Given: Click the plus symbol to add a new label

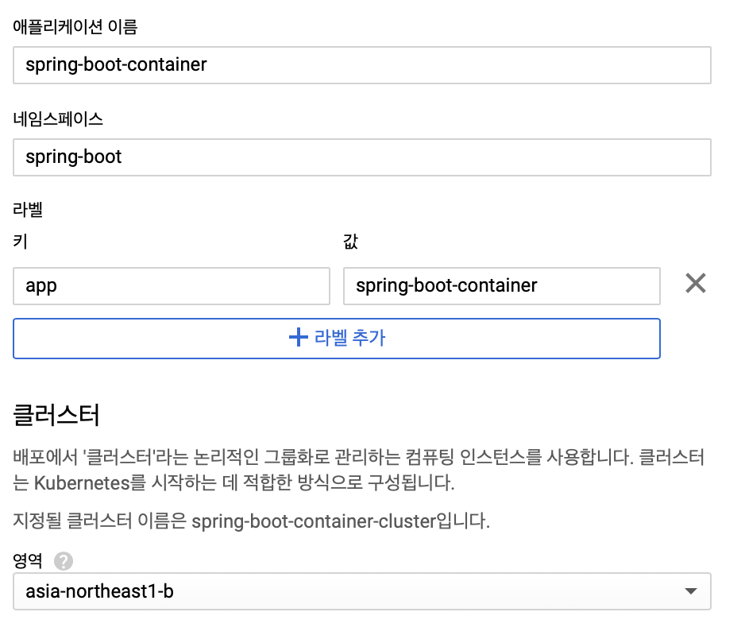Looking at the screenshot, I should point(298,338).
